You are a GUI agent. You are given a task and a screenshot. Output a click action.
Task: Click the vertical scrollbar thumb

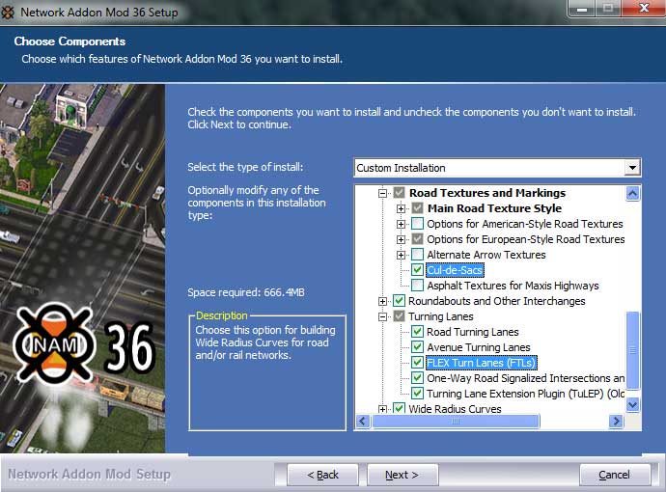[x=632, y=350]
